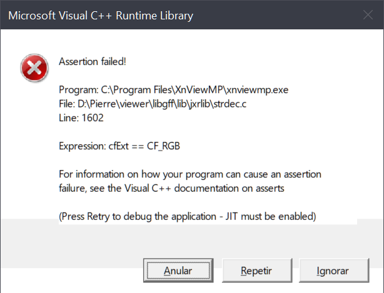Click the 'JIT must be enabled)' text

click(x=271, y=216)
